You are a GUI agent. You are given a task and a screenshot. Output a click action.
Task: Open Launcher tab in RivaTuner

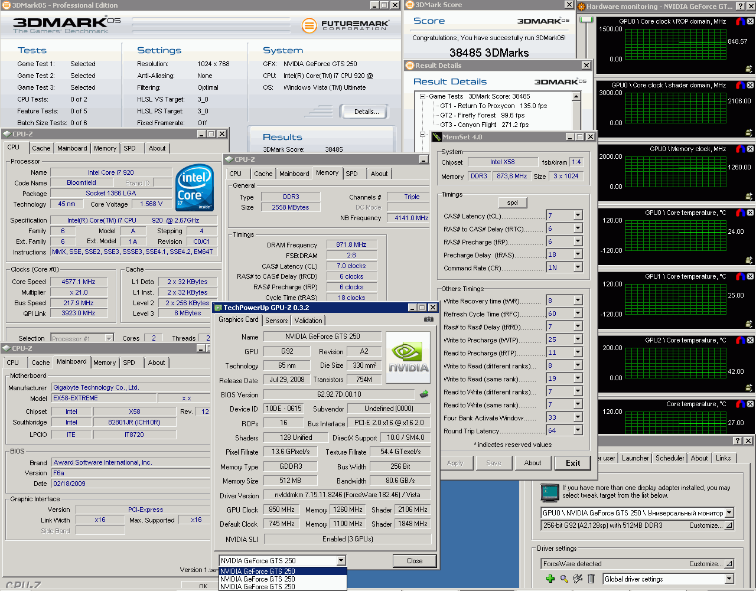pyautogui.click(x=636, y=458)
